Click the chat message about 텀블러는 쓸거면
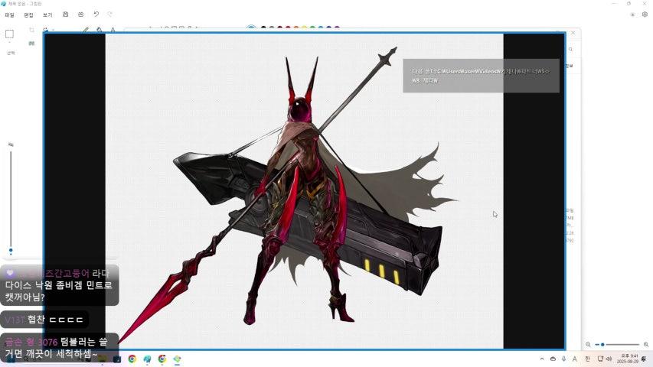Image resolution: width=653 pixels, height=367 pixels. pos(59,347)
